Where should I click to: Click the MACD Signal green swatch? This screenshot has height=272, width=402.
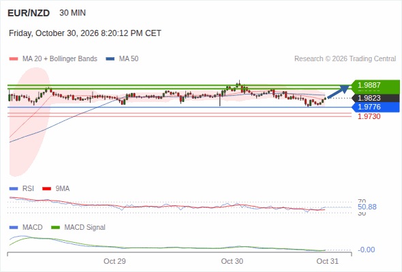tap(55, 228)
